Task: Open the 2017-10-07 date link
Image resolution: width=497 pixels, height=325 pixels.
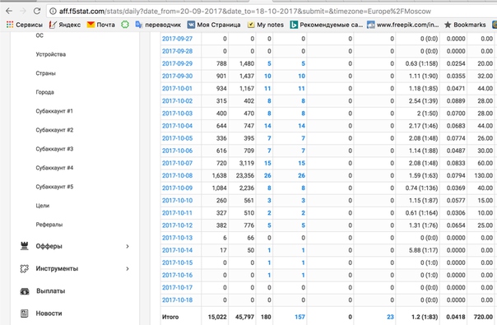Action: [x=177, y=163]
